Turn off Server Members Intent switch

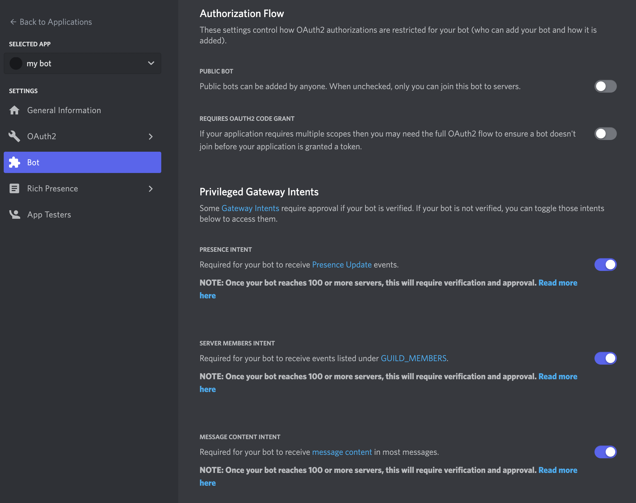605,358
